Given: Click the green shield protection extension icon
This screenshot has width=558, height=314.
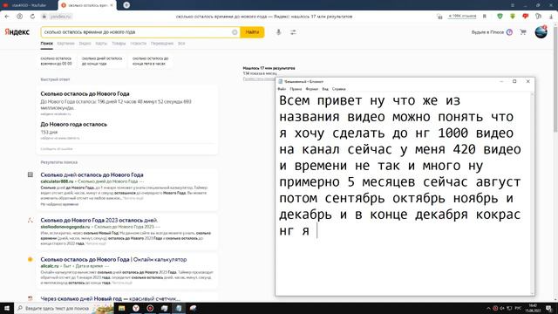Looking at the screenshot, I should coord(500,17).
